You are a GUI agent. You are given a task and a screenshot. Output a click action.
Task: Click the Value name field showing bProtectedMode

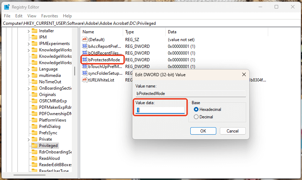(x=191, y=94)
